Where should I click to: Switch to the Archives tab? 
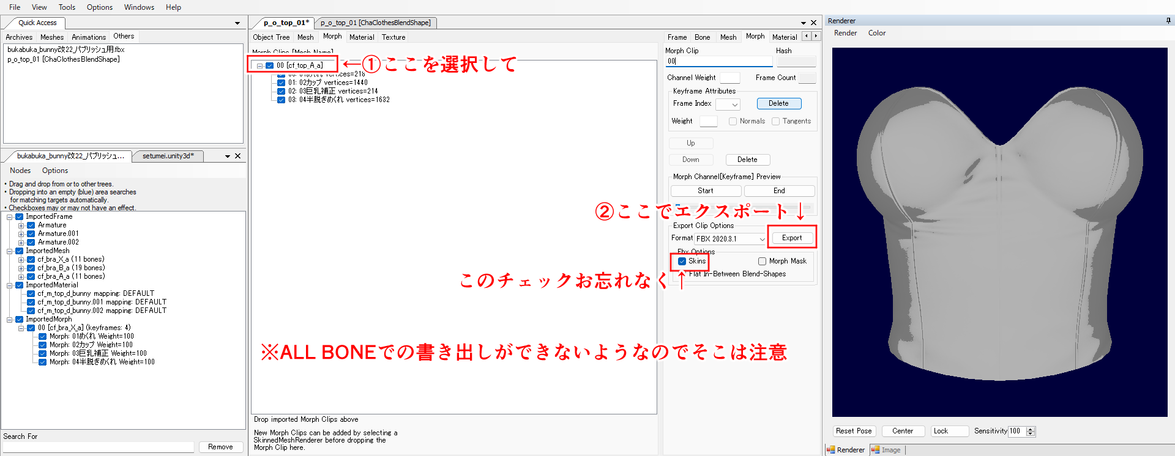(x=19, y=37)
